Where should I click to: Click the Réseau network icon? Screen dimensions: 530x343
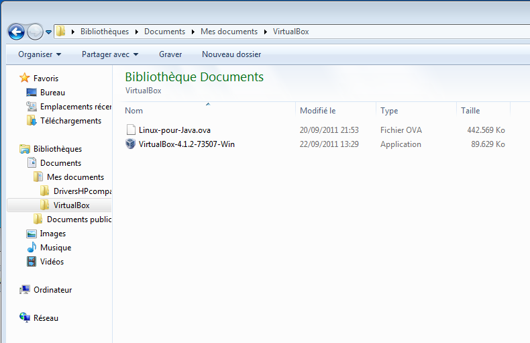point(24,317)
